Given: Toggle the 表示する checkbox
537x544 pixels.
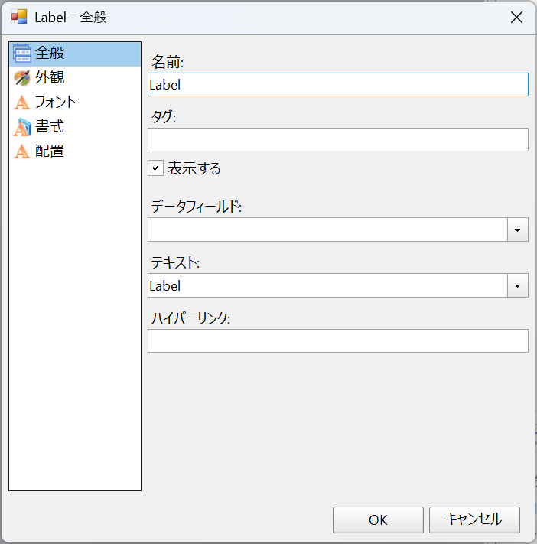Looking at the screenshot, I should (155, 168).
